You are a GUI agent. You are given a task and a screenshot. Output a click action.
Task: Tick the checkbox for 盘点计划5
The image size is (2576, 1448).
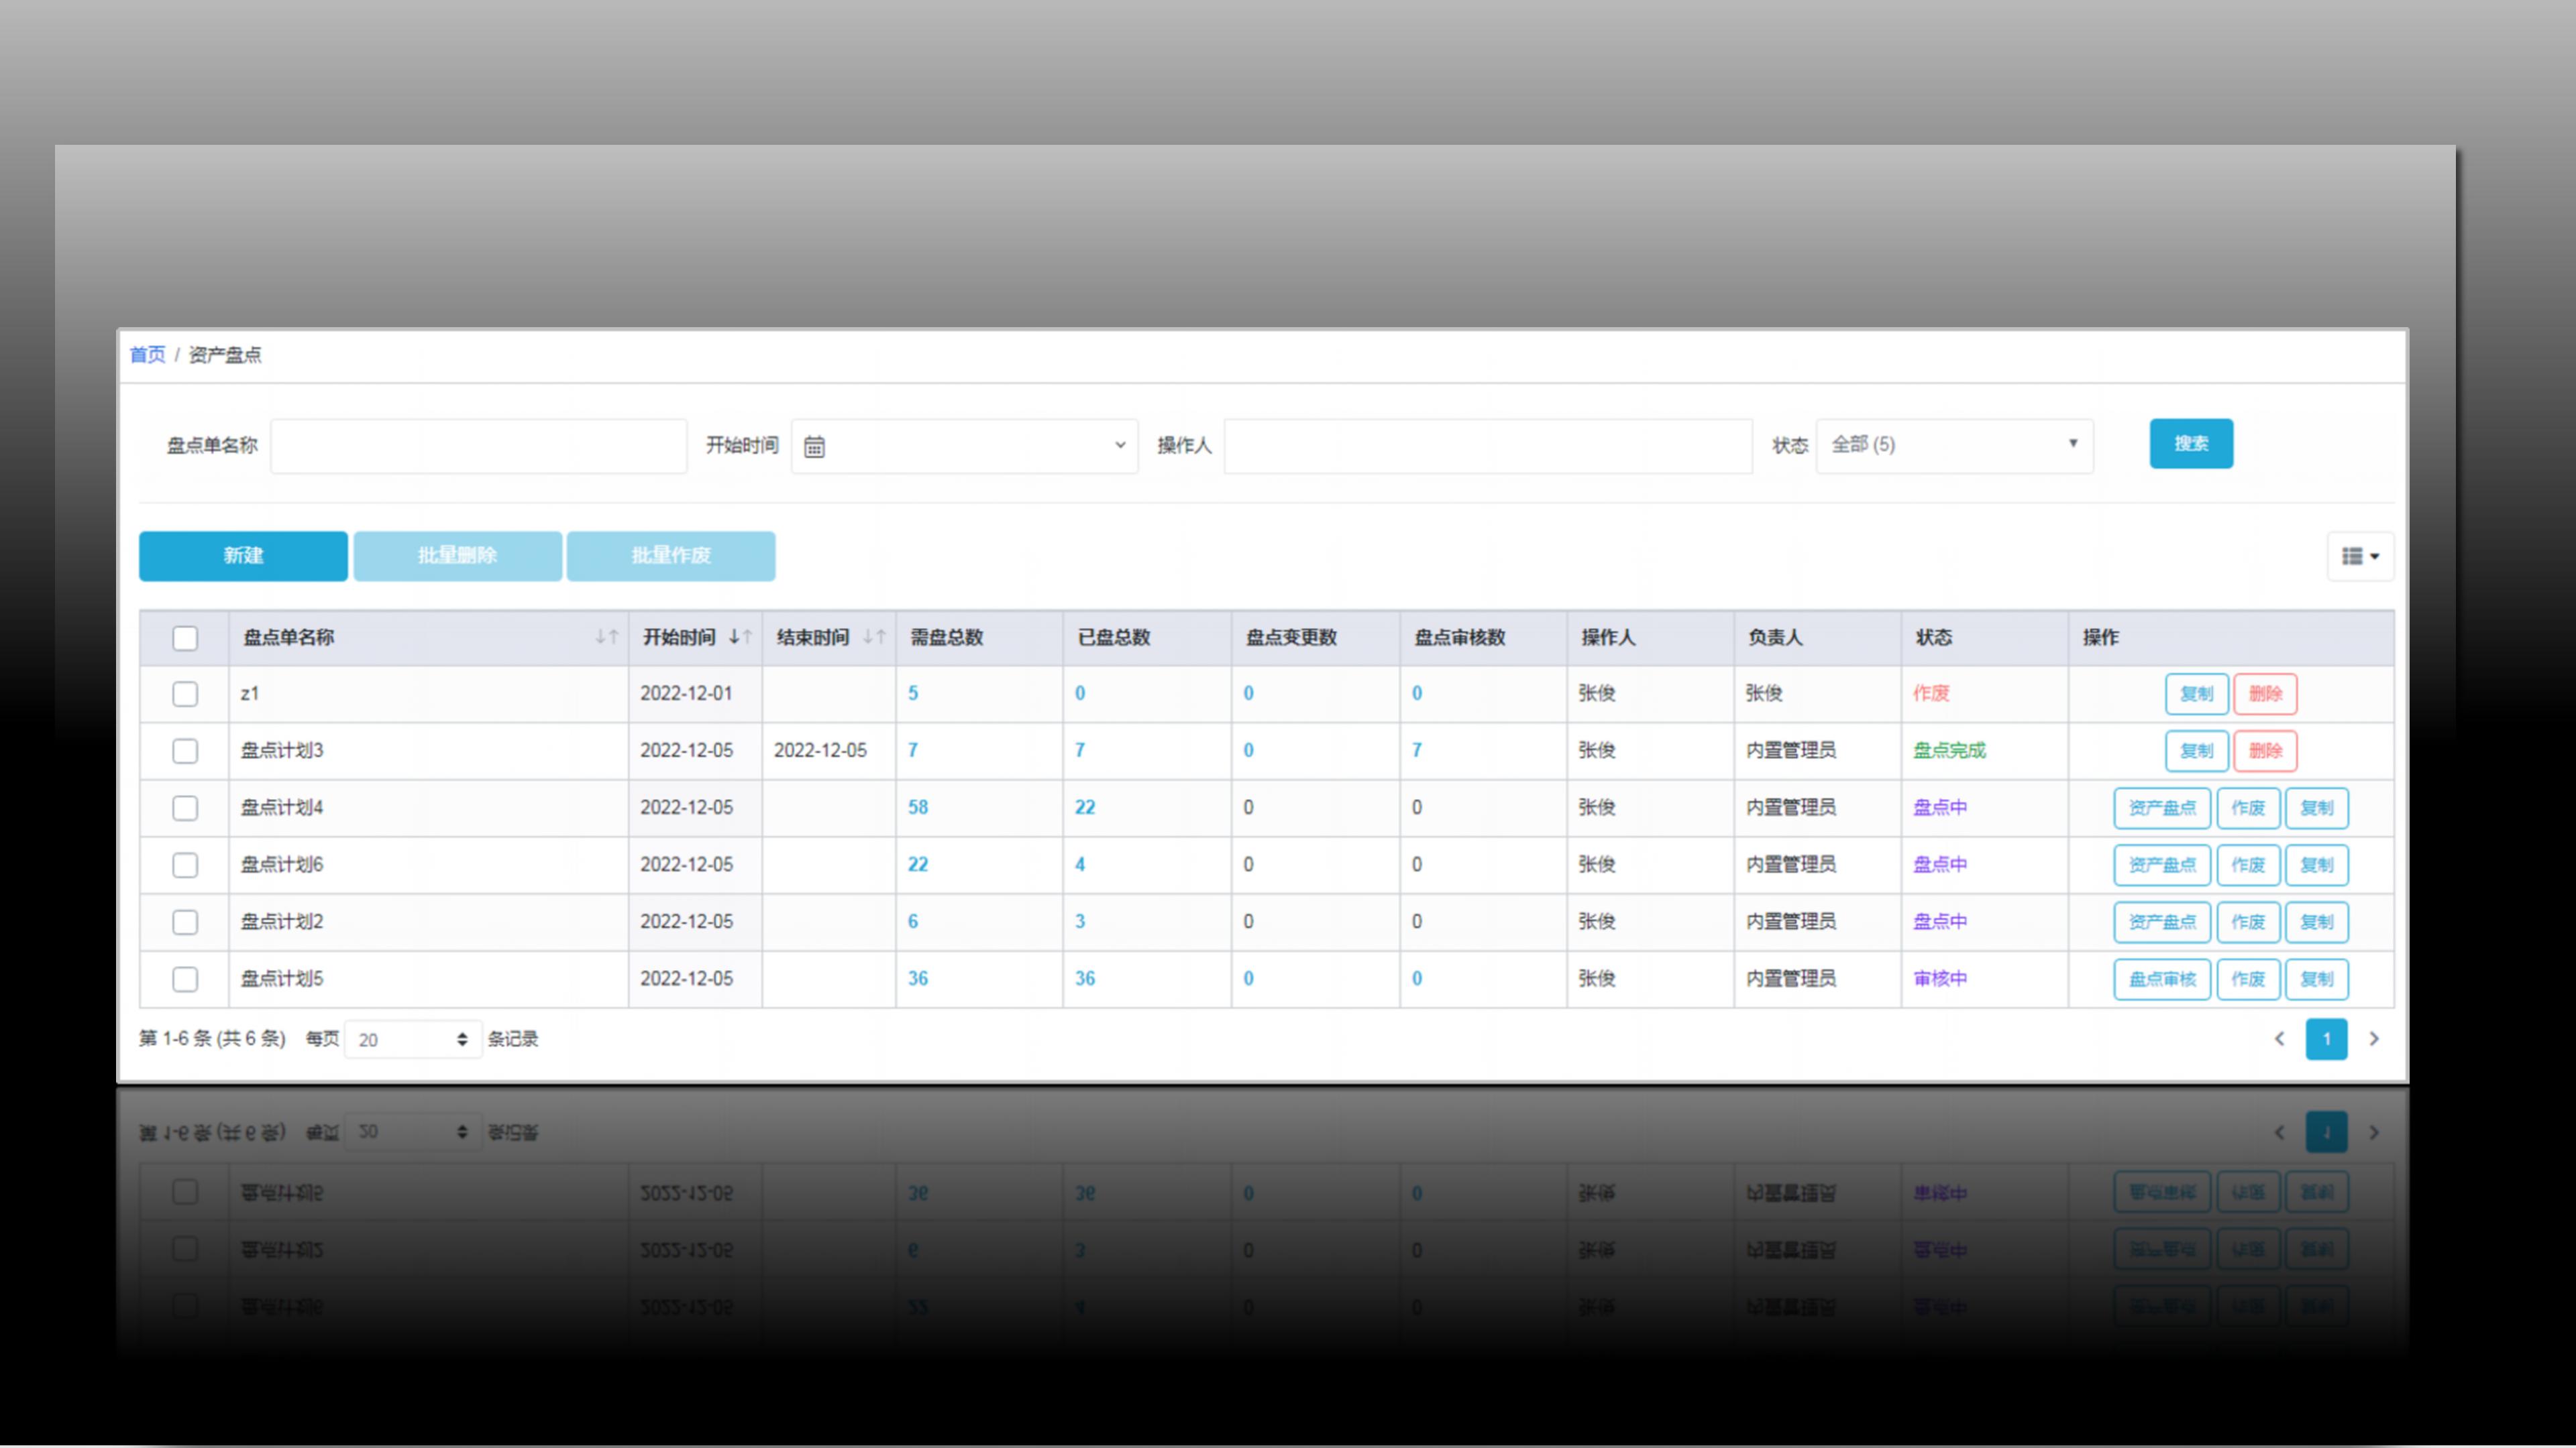point(185,979)
